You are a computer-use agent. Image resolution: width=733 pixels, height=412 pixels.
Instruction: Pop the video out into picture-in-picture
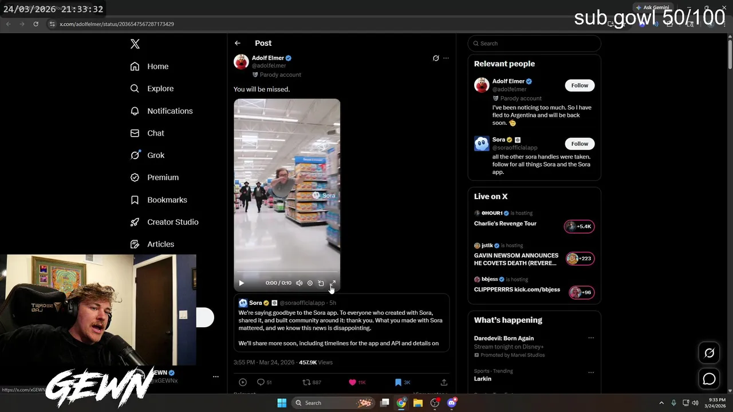(321, 283)
